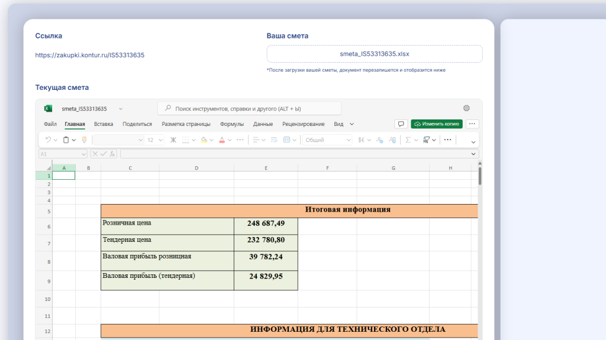Open the Формулы ribbon tab
Screen dimensions: 606x340
pos(232,124)
